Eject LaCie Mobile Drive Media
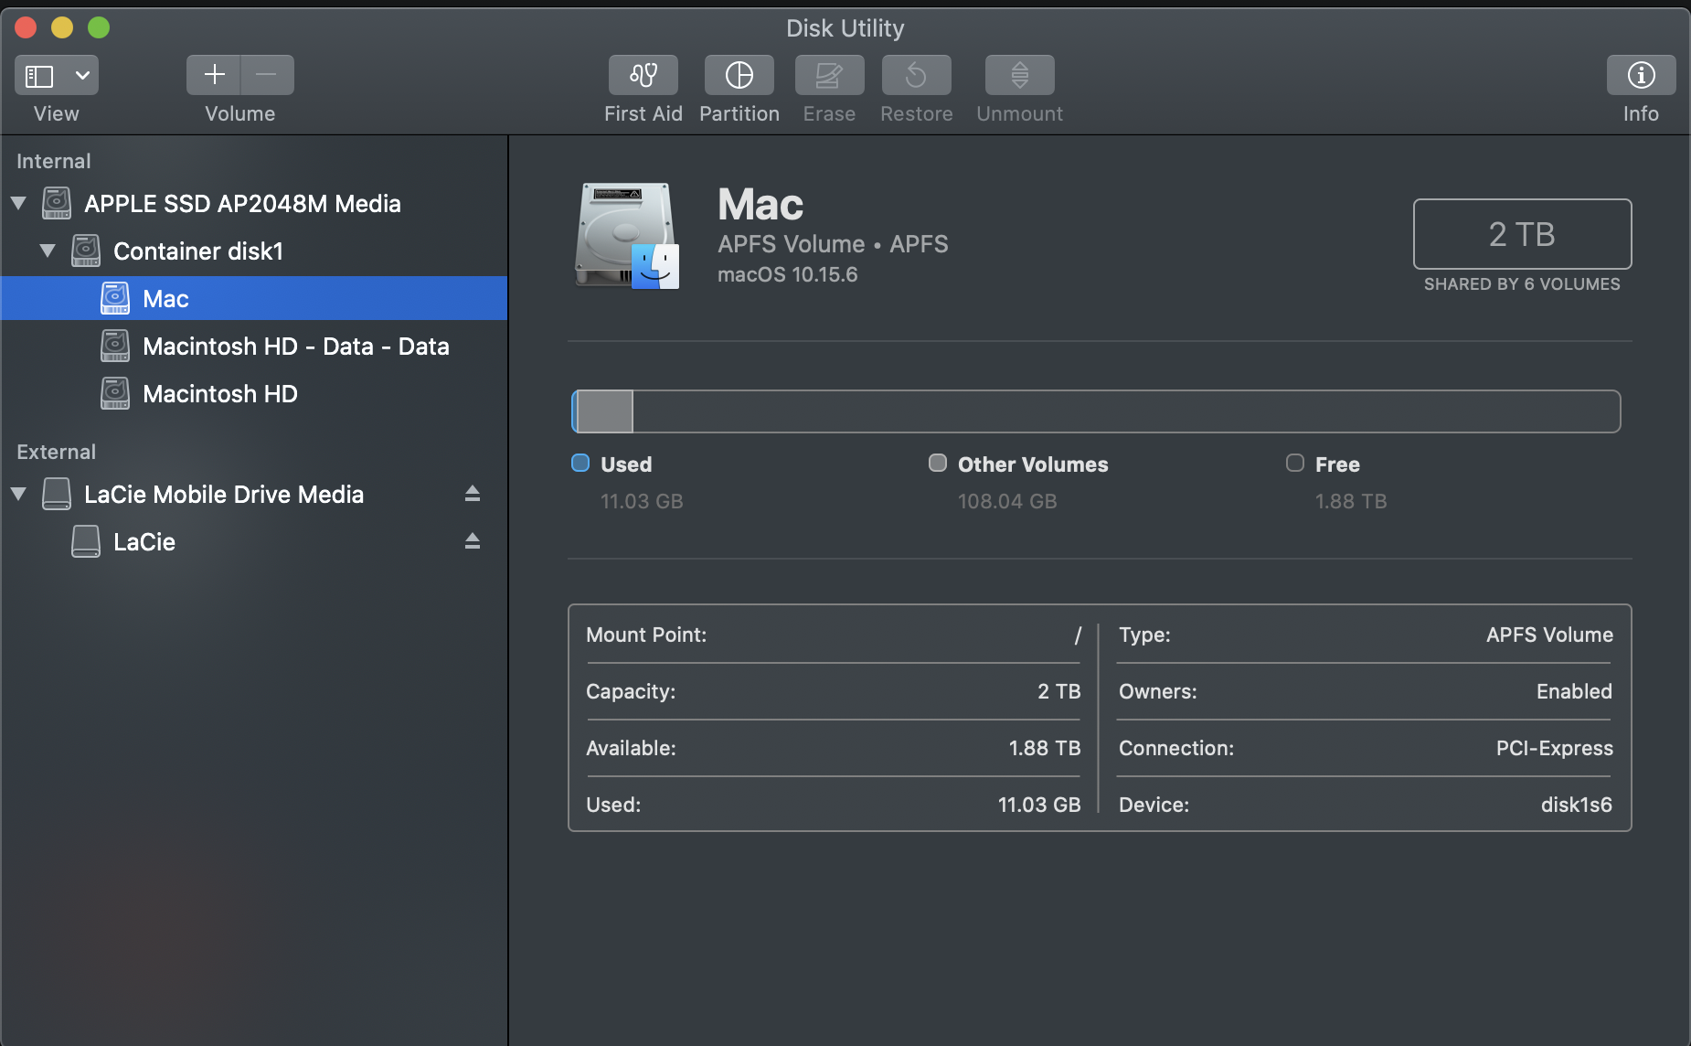Image resolution: width=1691 pixels, height=1046 pixels. tap(472, 494)
